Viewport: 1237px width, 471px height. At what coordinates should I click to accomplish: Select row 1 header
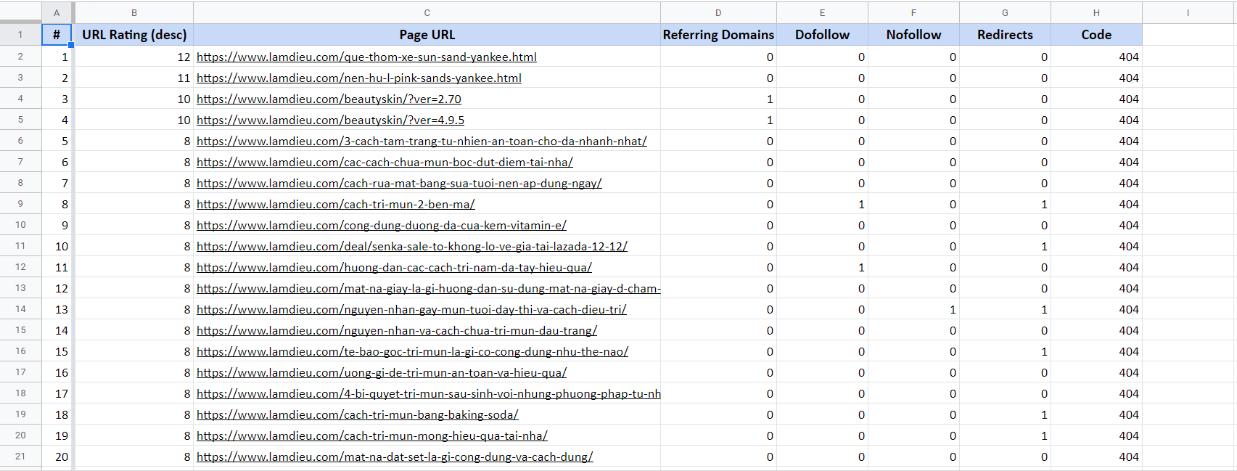(20, 35)
